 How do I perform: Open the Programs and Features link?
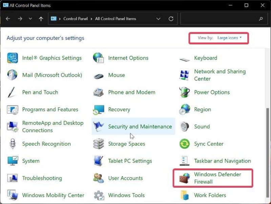(50, 109)
